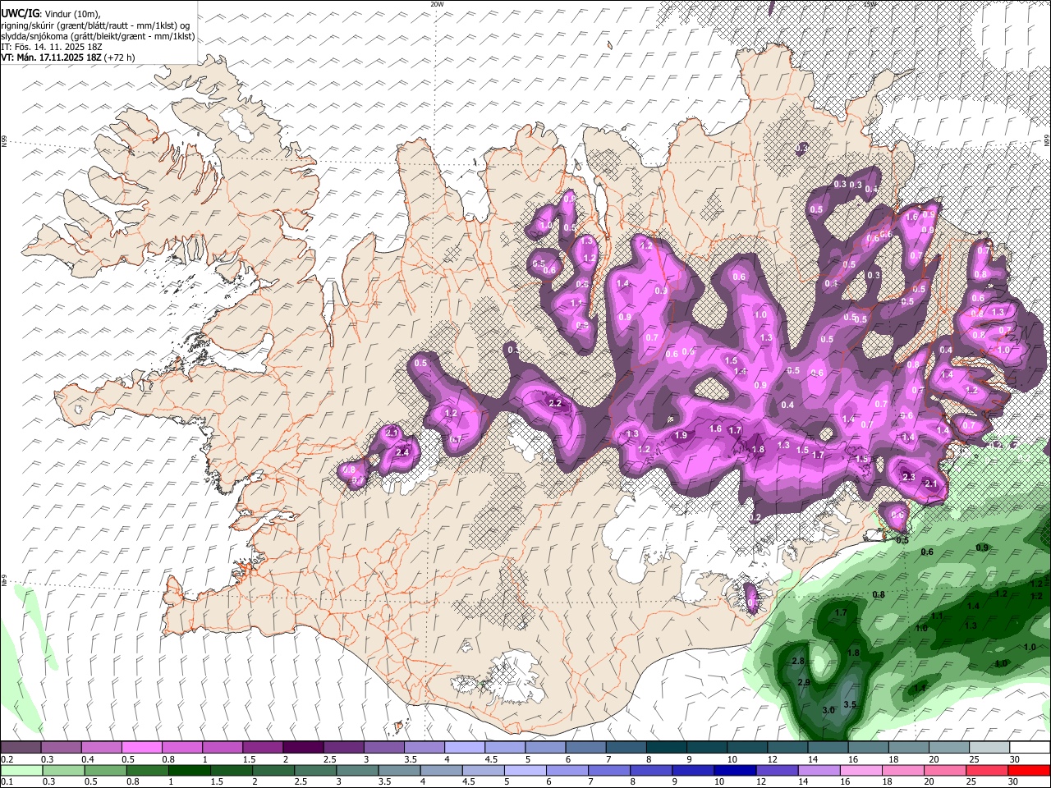Click the '(+72 h)' forecast offset text
Image resolution: width=1051 pixels, height=788 pixels.
pos(120,57)
